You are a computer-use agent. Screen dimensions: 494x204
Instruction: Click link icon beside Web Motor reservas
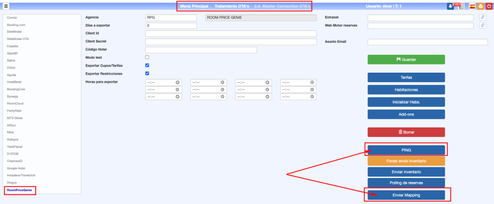click(482, 25)
